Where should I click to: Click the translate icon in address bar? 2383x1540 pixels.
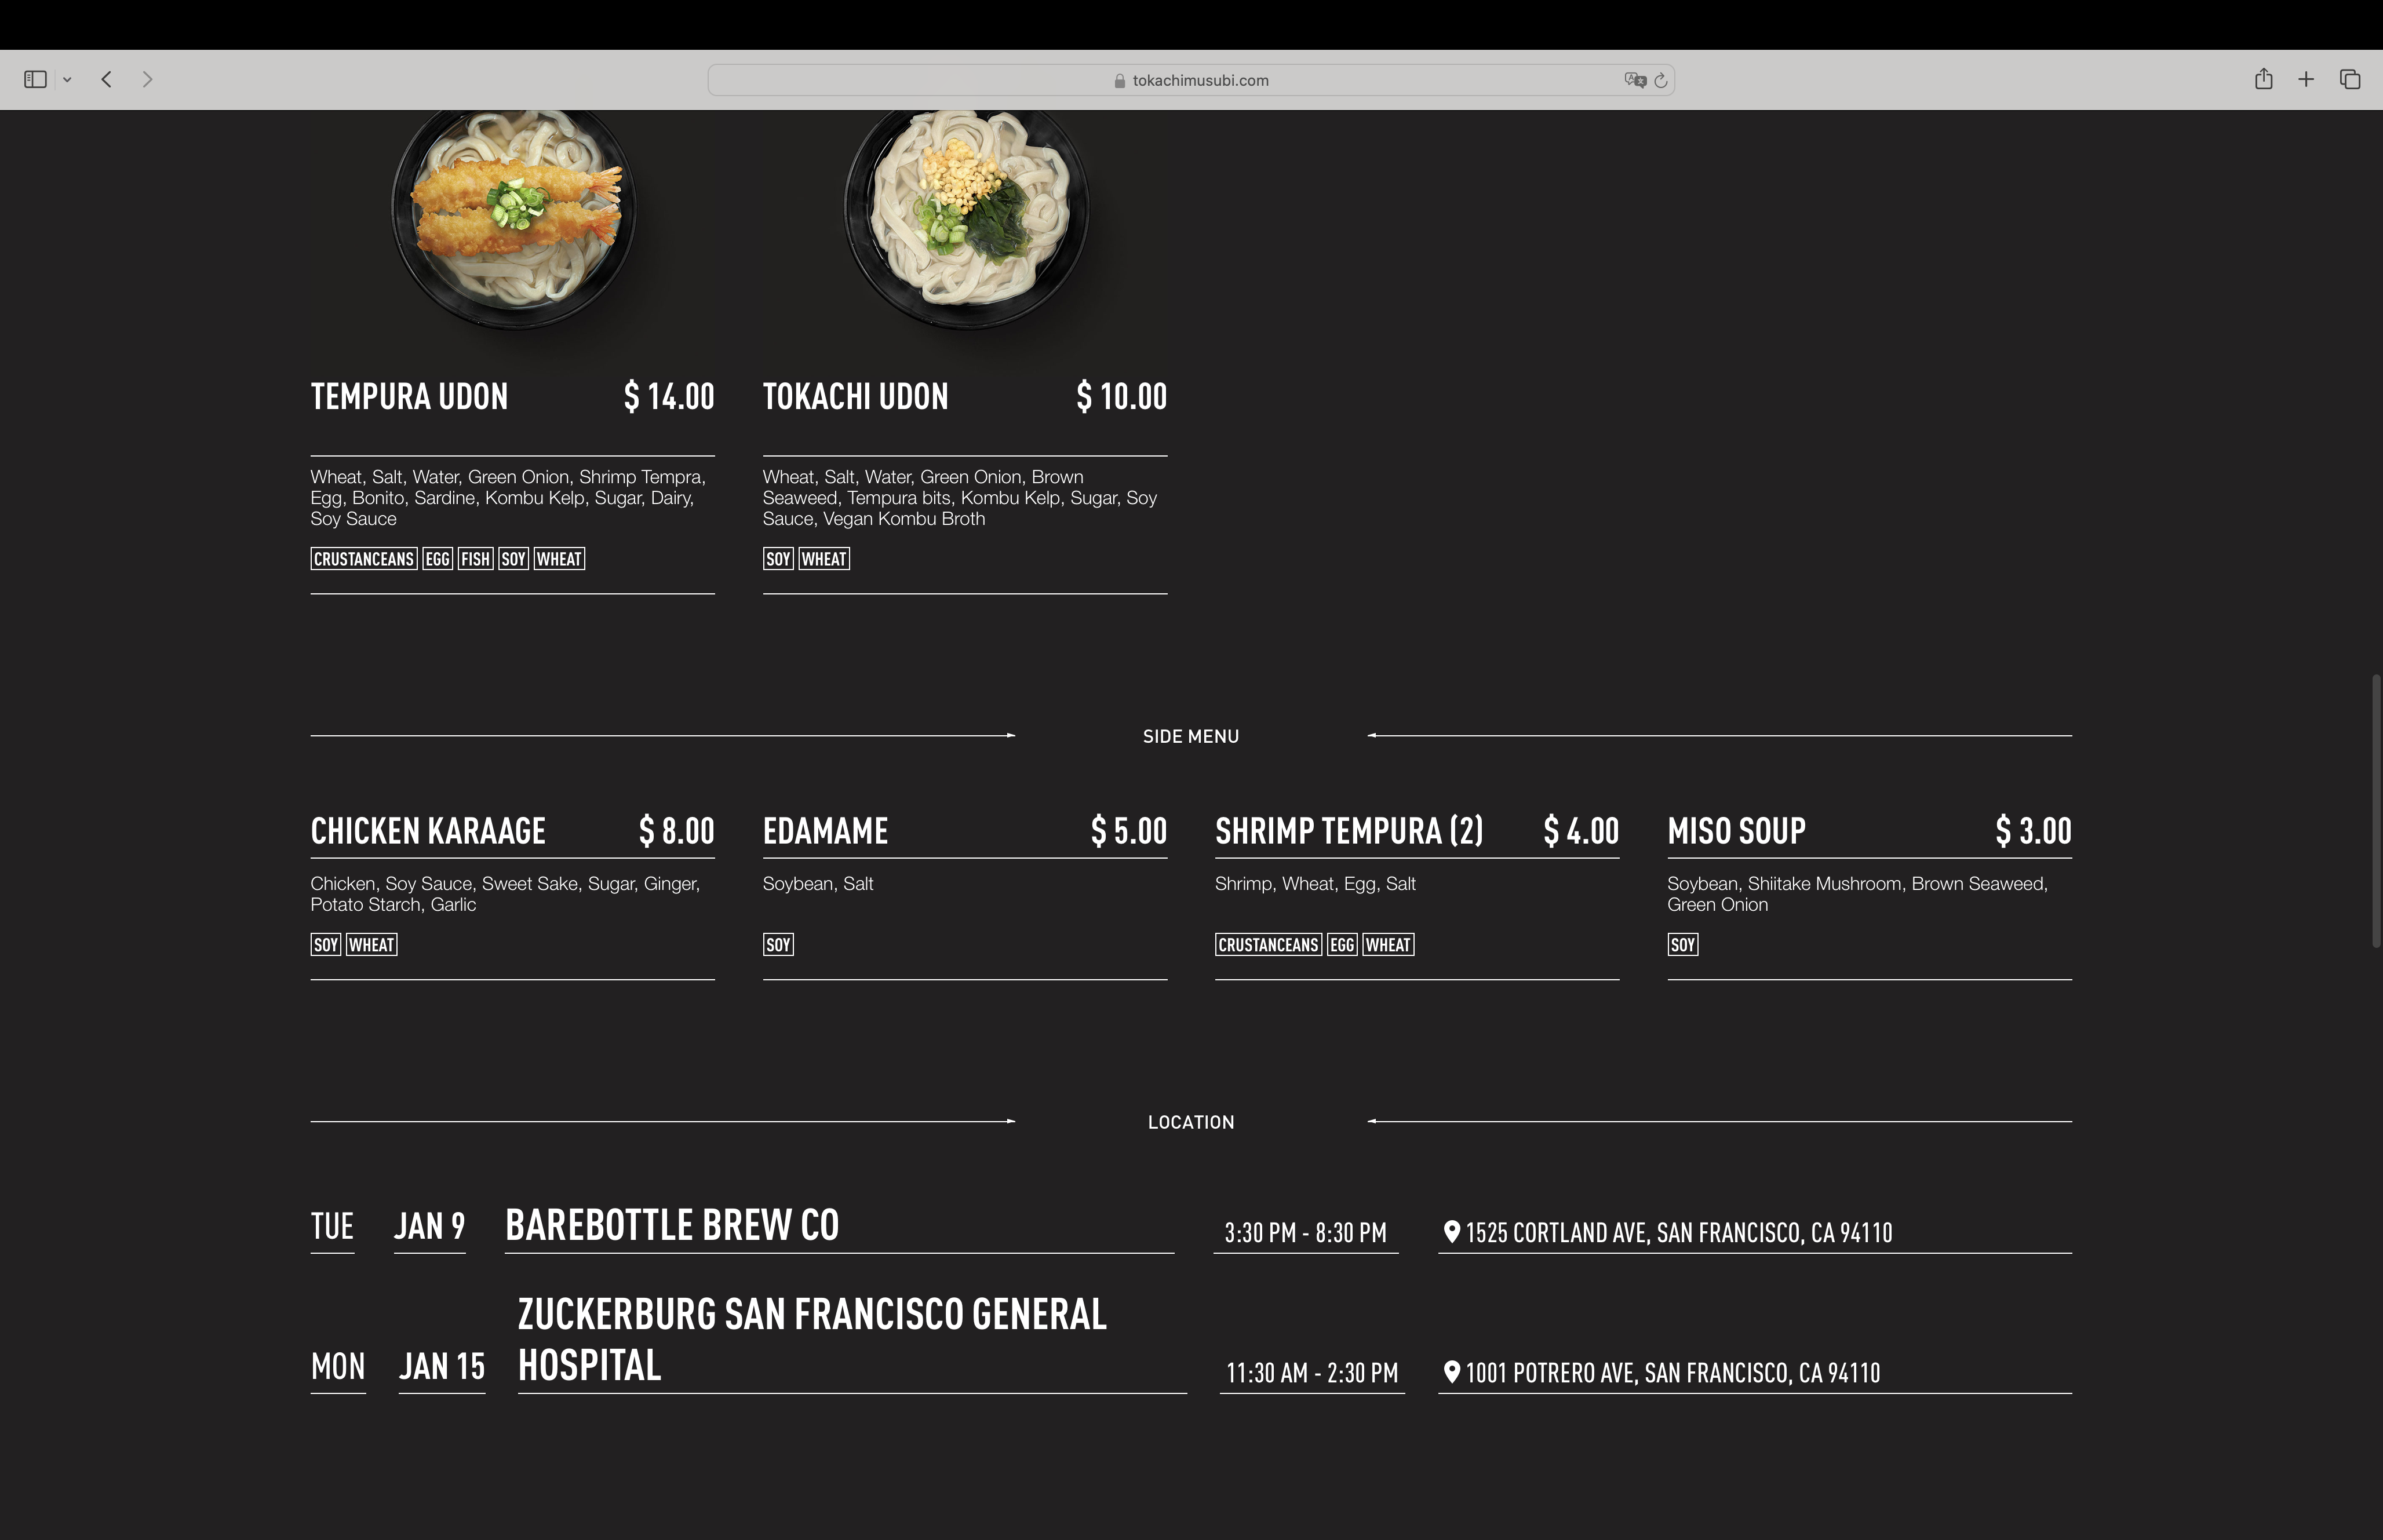(1635, 80)
